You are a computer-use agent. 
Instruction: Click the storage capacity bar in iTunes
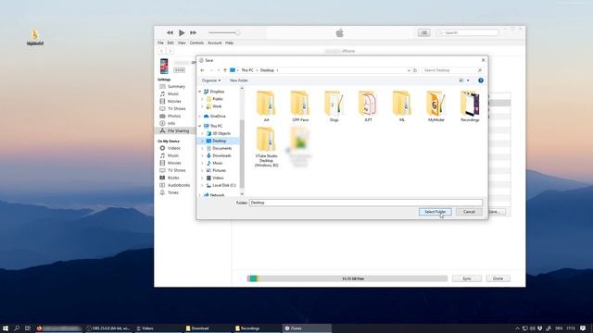(x=347, y=278)
